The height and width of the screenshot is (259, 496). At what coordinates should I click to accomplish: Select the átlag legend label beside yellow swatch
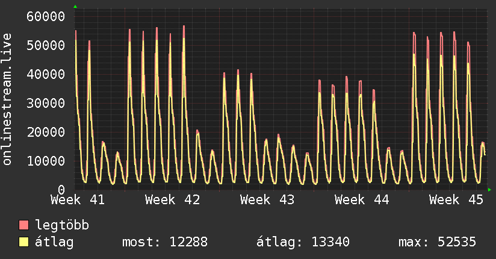coord(54,242)
